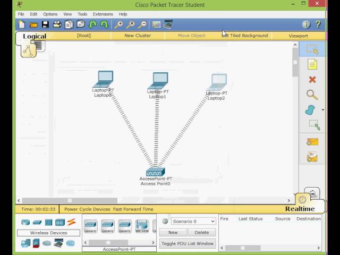Screen dimensions: 340x255
Task: Open the Drawing Palette icon
Action: [x=156, y=24]
